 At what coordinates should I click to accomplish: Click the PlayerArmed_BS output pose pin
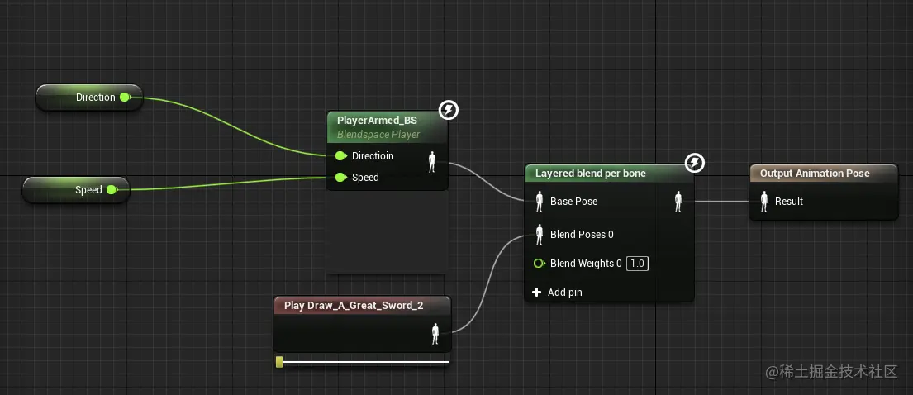point(432,162)
